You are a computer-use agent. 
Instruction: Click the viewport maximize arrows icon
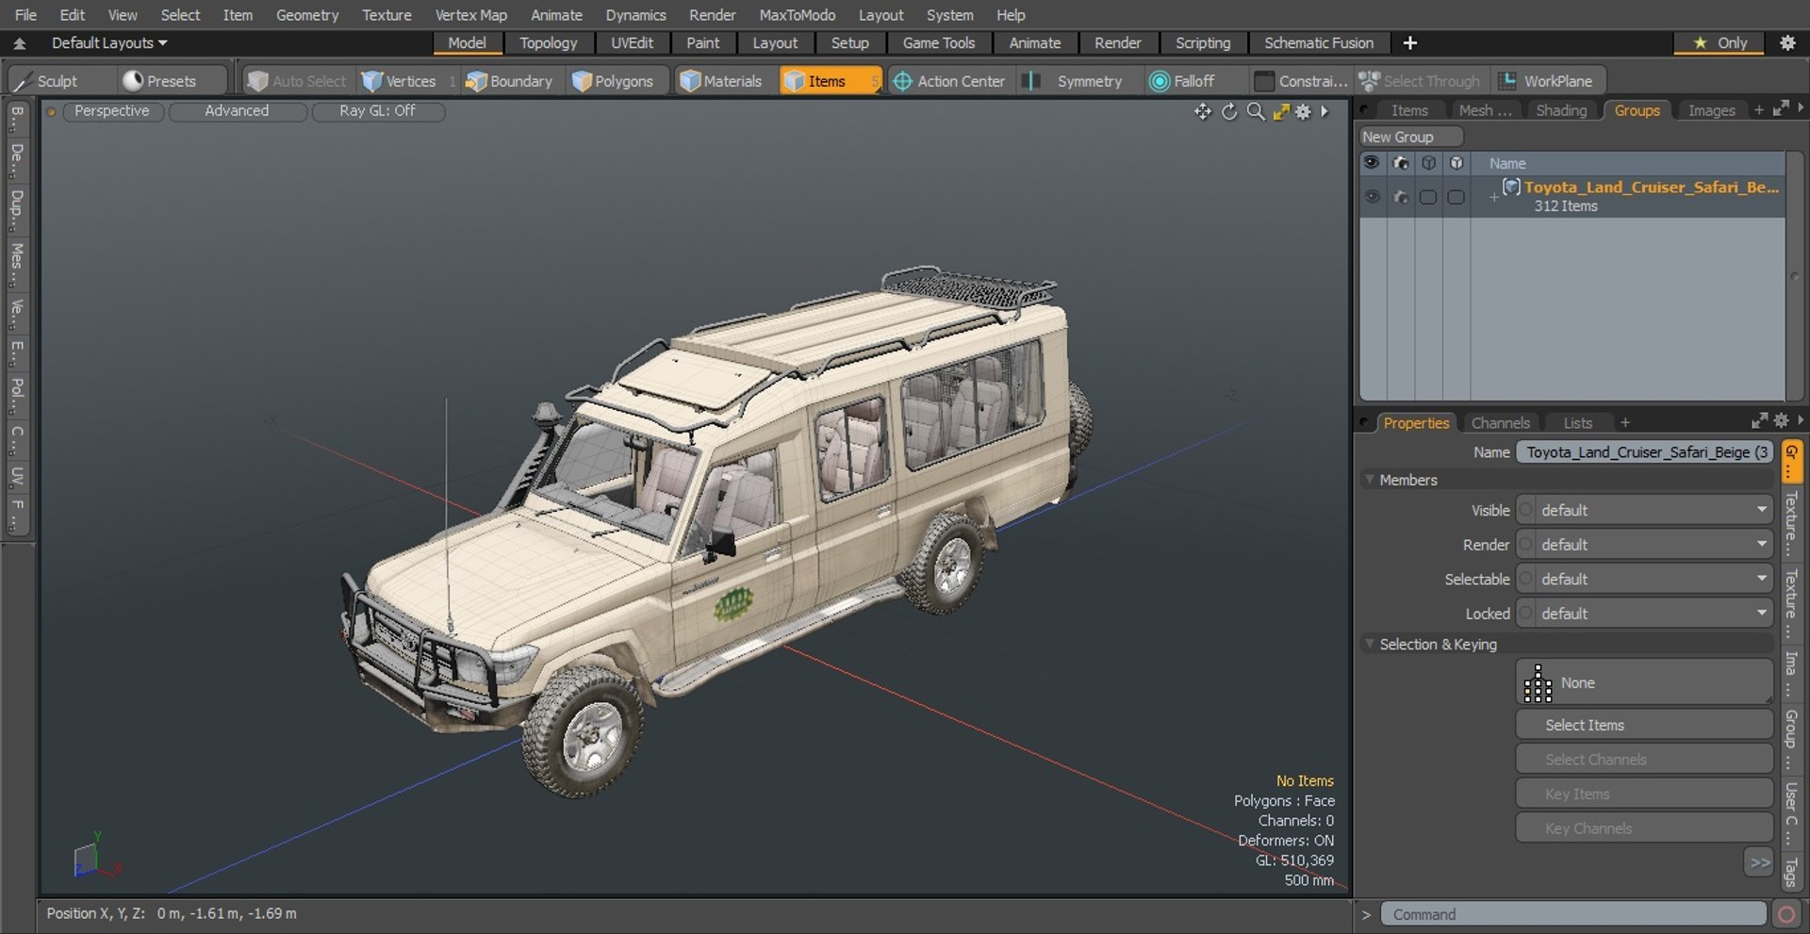(1281, 112)
